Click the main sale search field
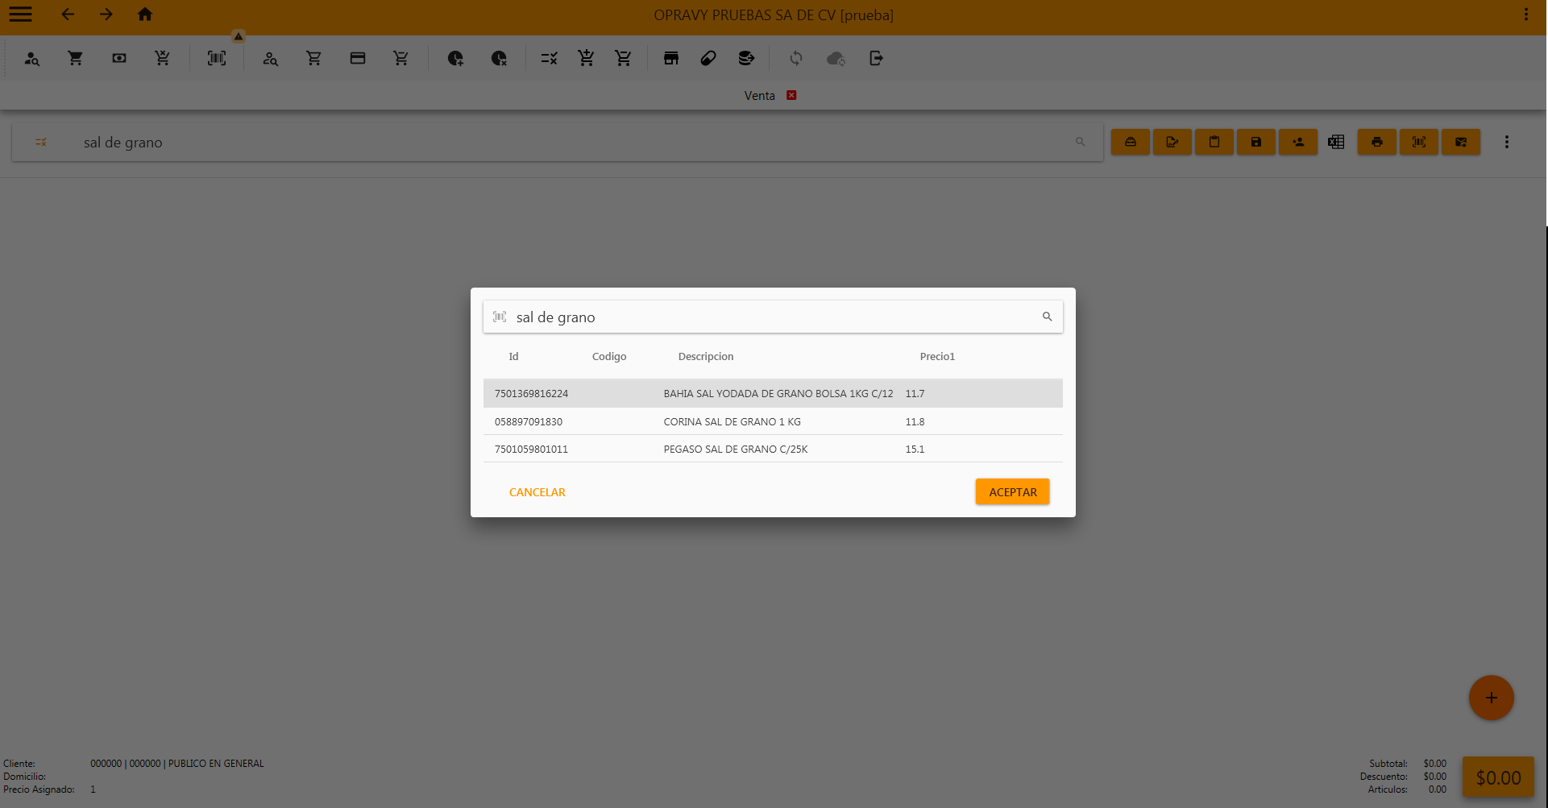1548x808 pixels. click(x=558, y=142)
